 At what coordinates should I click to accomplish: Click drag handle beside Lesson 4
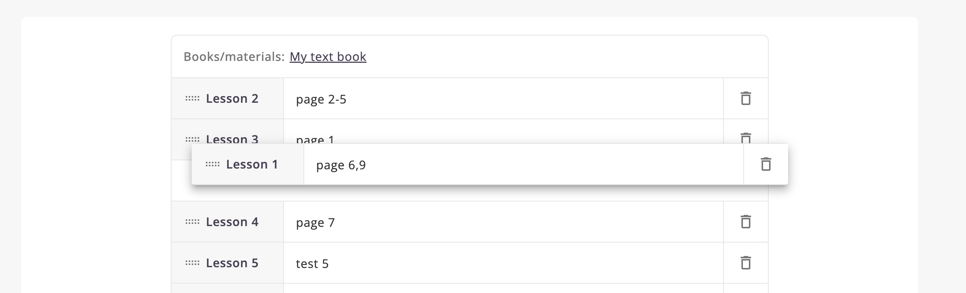tap(192, 222)
